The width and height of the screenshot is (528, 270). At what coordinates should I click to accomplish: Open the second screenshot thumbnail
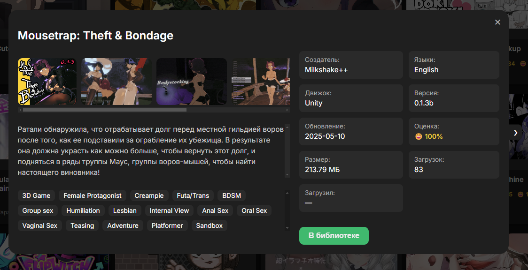point(116,82)
